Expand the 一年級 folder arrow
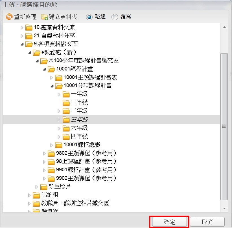 point(59,94)
